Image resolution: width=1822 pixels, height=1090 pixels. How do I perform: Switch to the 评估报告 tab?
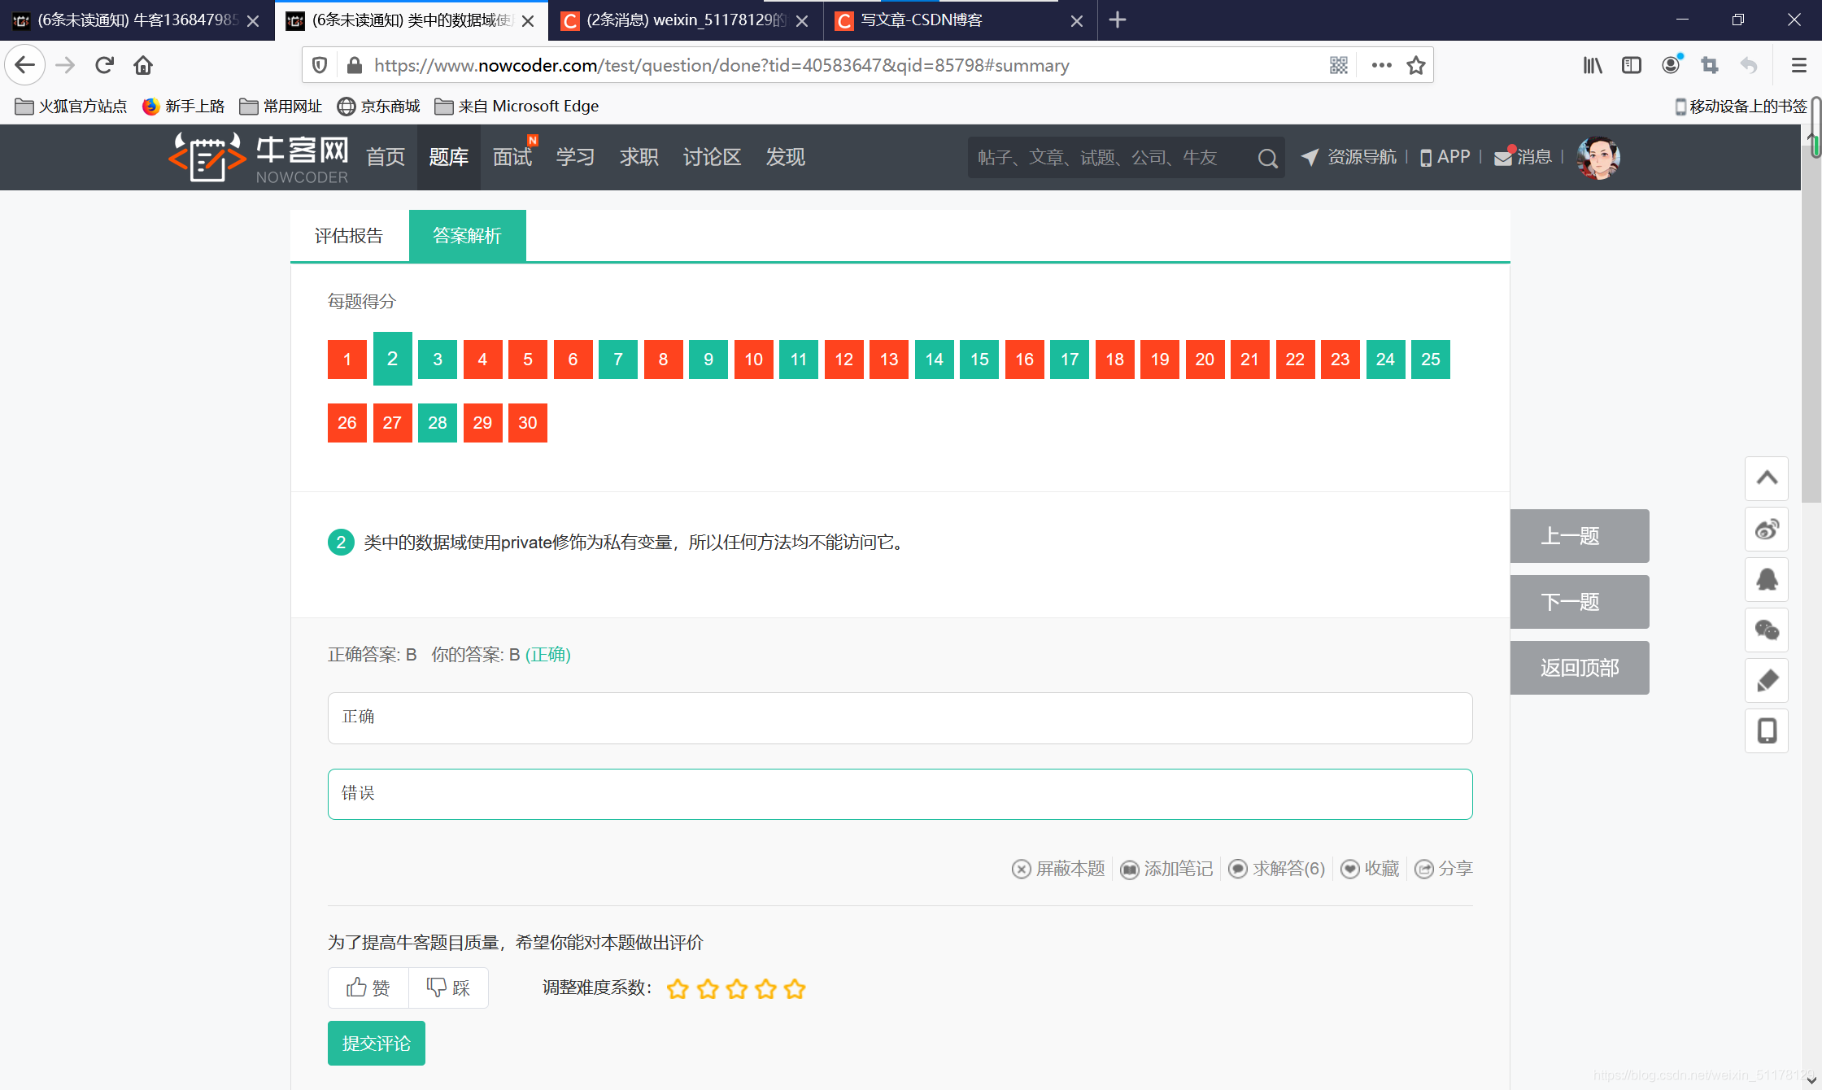tap(349, 236)
